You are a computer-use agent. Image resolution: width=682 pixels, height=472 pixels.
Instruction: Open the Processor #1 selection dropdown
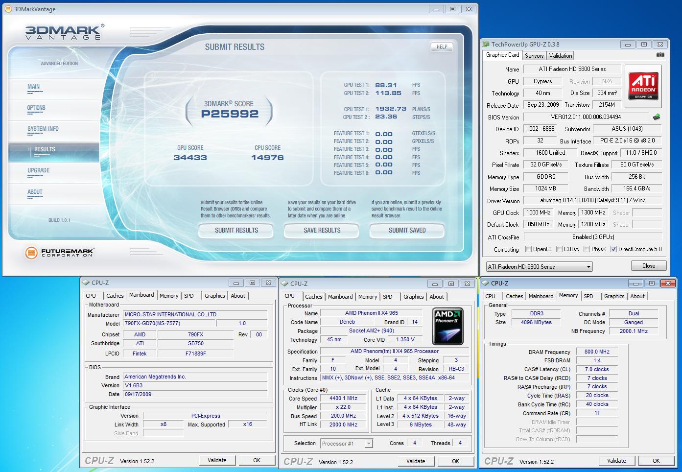coord(347,444)
